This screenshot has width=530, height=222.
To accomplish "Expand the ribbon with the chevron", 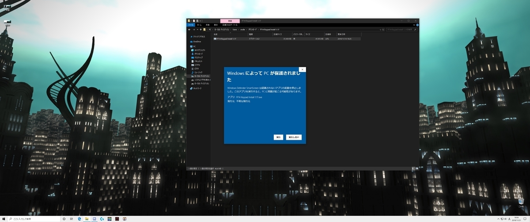I will 414,25.
